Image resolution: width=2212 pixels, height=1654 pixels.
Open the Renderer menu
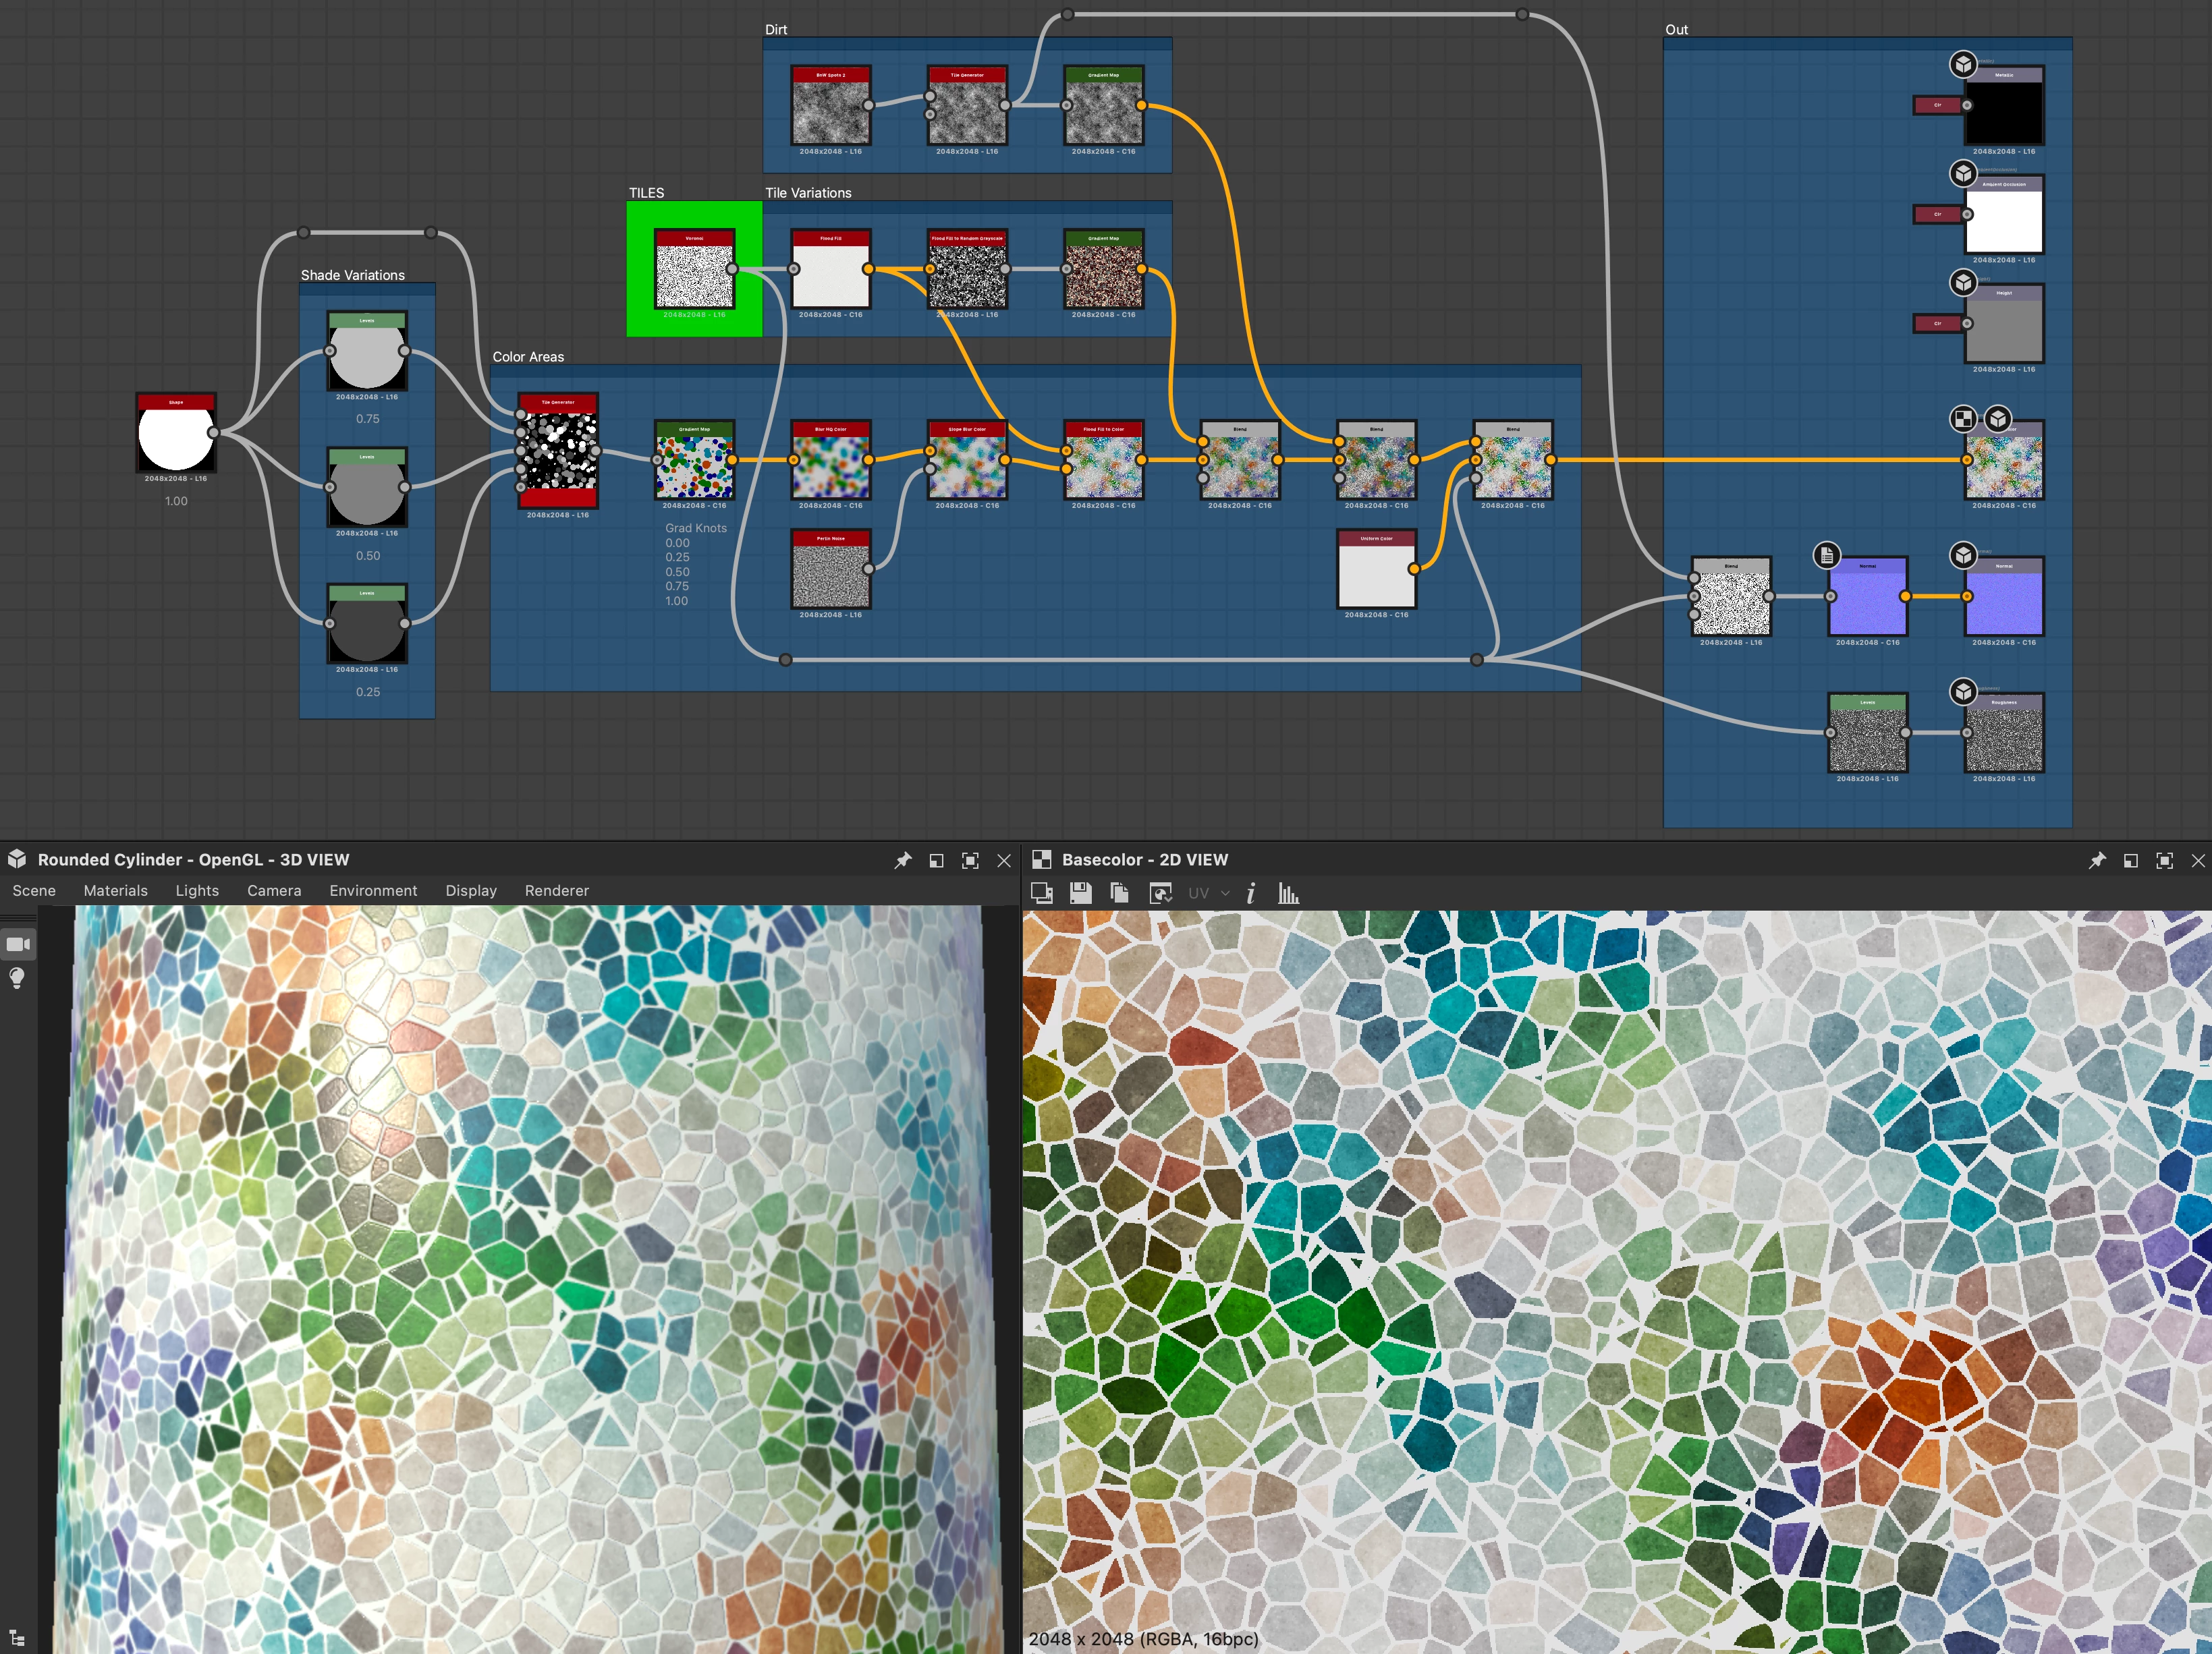[x=556, y=890]
